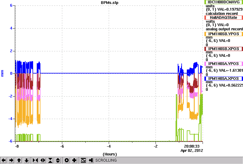The height and width of the screenshot is (164, 243).
Task: Click the VAL=0.197929 readout
Action: pos(230,9)
